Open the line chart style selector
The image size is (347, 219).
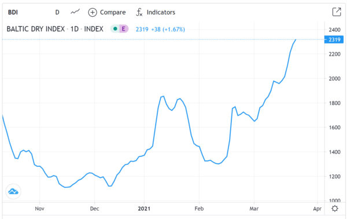[x=75, y=12]
